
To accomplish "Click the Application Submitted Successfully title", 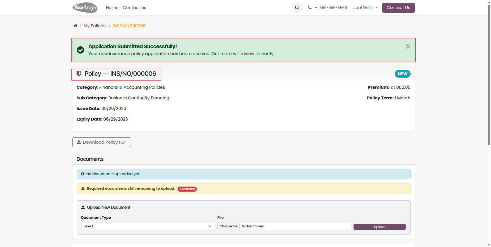I will (133, 46).
